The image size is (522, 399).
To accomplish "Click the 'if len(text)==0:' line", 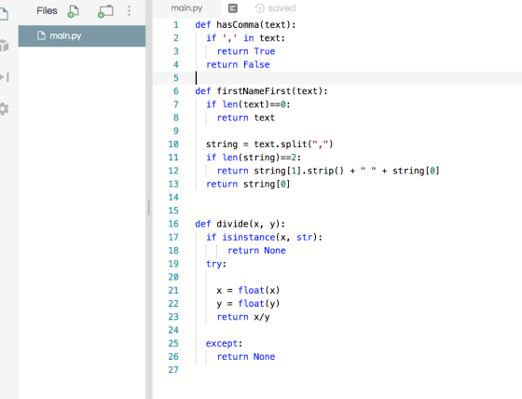I will tap(248, 104).
